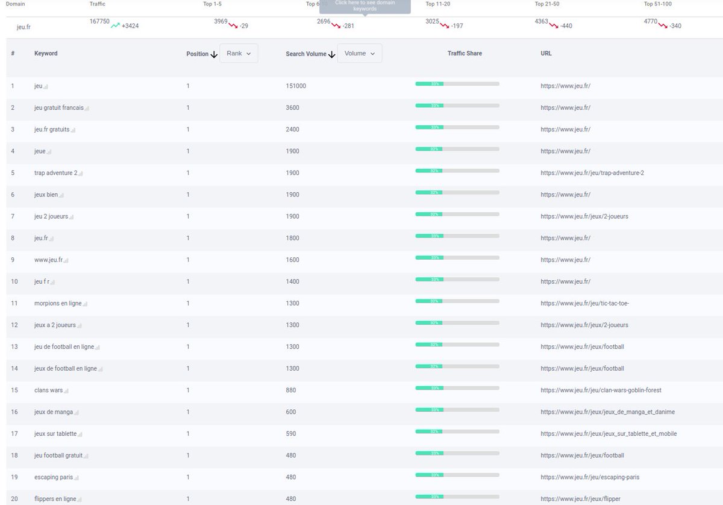Click the chart icon next to 'jeux a 2 joueurs'

[80, 326]
